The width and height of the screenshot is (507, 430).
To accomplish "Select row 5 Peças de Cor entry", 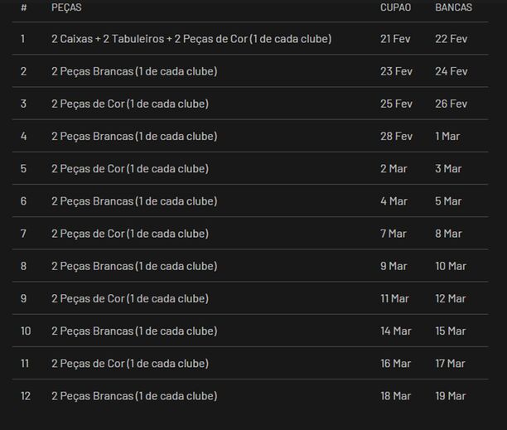I will pos(250,168).
